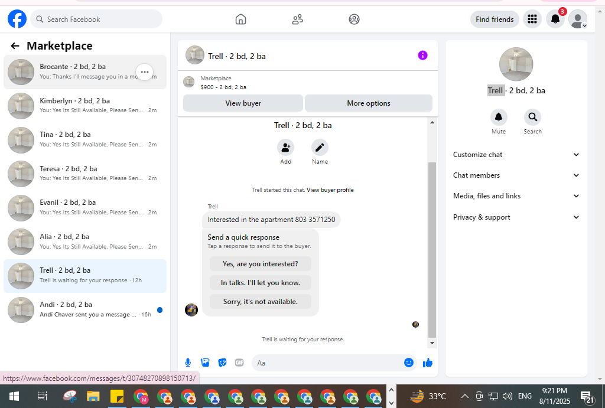This screenshot has height=408, width=605.
Task: Go to the Home feed icon
Action: click(241, 19)
